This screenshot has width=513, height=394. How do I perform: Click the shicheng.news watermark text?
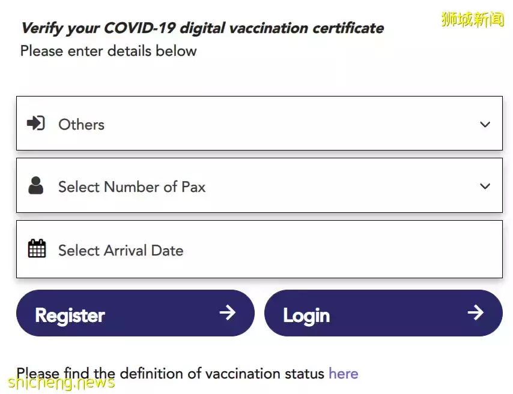[x=60, y=382]
